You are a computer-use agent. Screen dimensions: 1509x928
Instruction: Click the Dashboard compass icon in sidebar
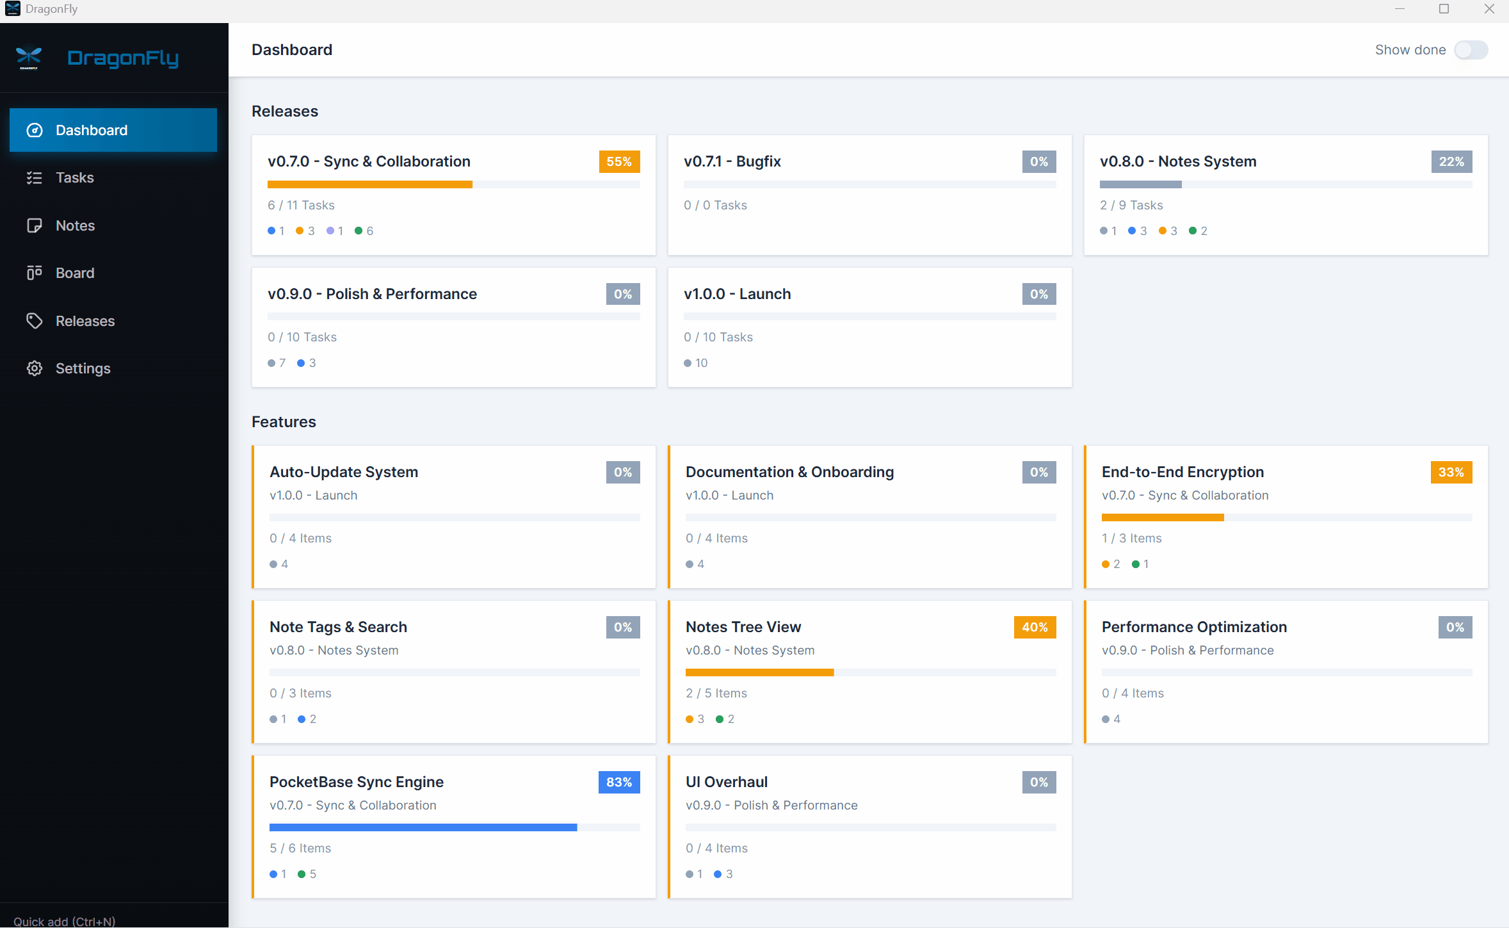[x=35, y=130]
